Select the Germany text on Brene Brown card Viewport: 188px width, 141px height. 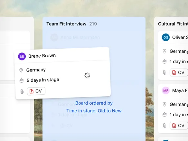(36, 70)
